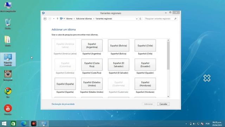The width and height of the screenshot is (225, 127).
Task: Click the Action Center flag icon
Action: pos(202,124)
